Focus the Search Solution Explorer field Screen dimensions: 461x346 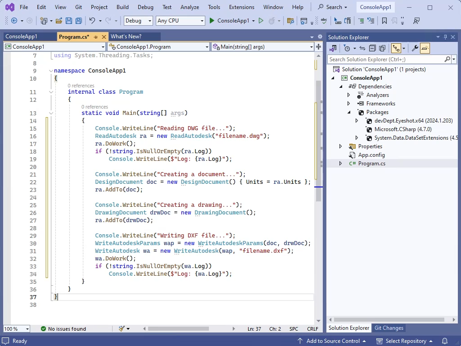click(386, 59)
